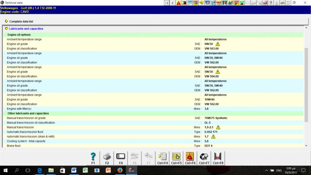Click the wheel and tyre icon in the top toolbar
Viewport: 311px width, 175px height.
[207, 3]
